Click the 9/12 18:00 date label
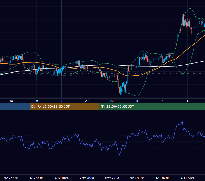This screenshot has height=181, width=205. 61,178
